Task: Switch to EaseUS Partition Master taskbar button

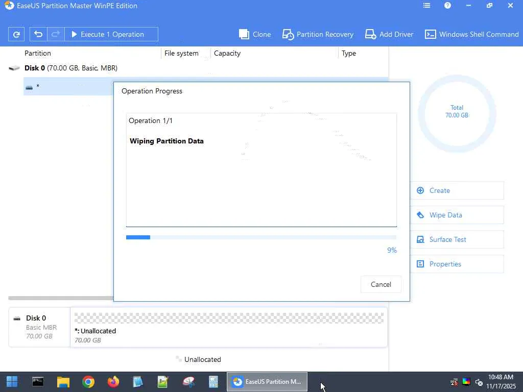Action: (x=267, y=382)
